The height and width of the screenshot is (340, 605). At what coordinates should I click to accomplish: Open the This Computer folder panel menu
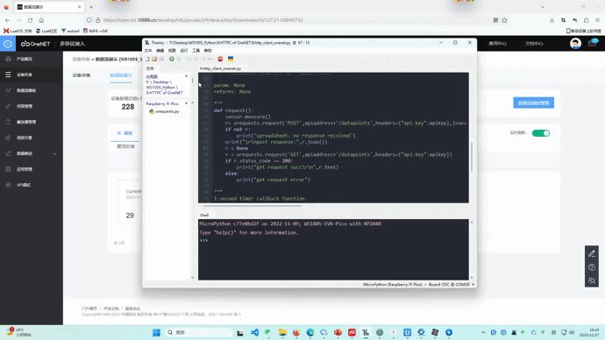(187, 77)
